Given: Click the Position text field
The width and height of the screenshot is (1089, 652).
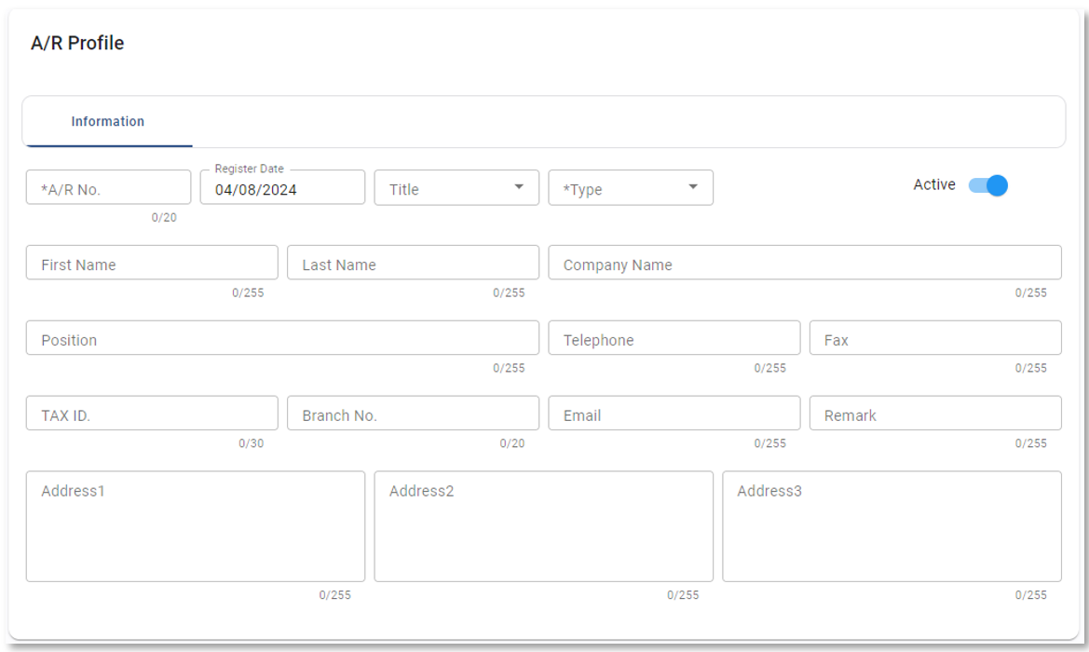Looking at the screenshot, I should 282,339.
